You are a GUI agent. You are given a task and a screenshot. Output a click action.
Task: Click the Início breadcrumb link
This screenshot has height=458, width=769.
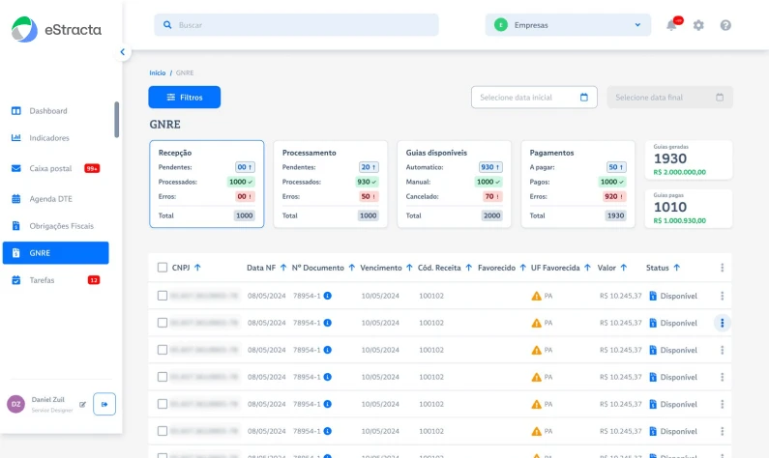tap(157, 72)
